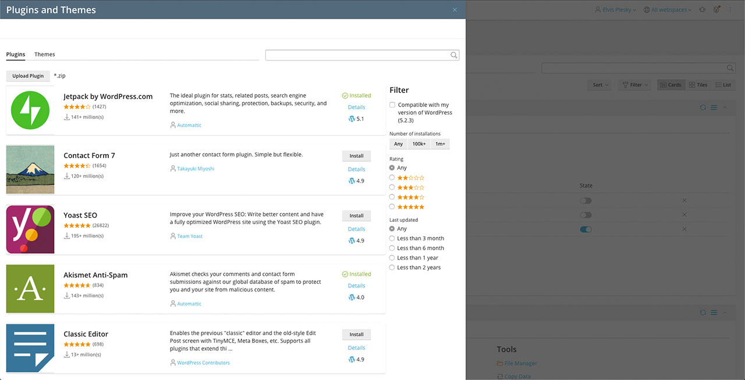This screenshot has height=380, width=745.
Task: Install the Contact Form 7 plugin
Action: (357, 156)
